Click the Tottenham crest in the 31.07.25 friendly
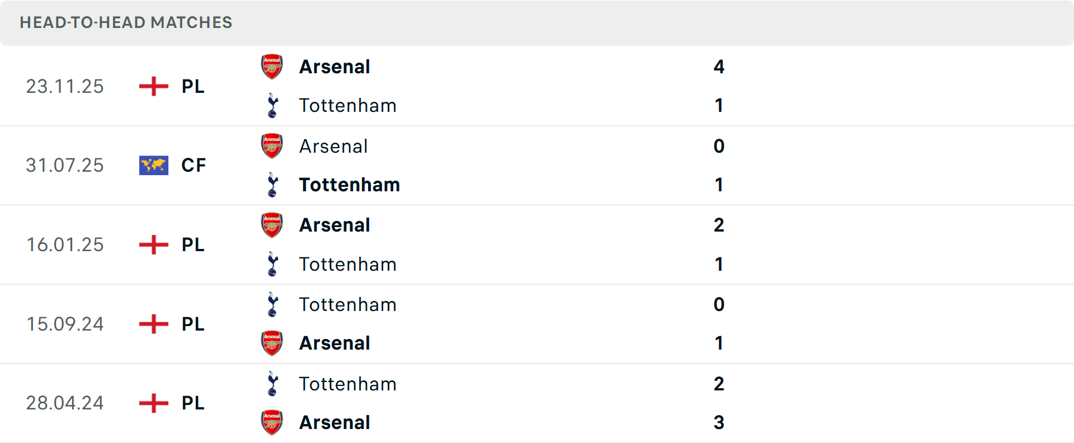The width and height of the screenshot is (1074, 443). (272, 185)
